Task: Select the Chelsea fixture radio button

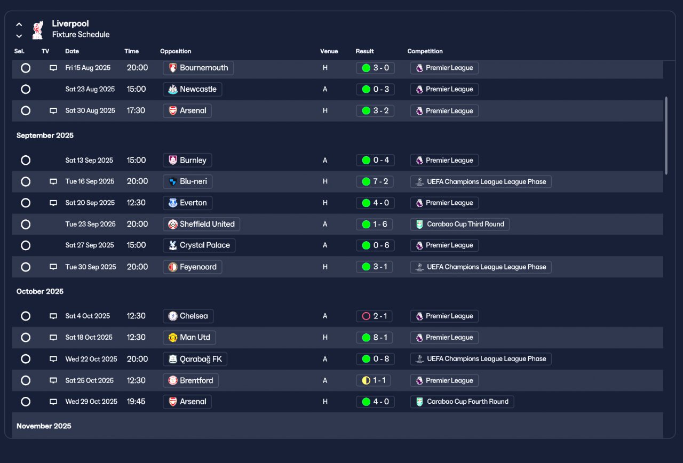Action: 26,316
